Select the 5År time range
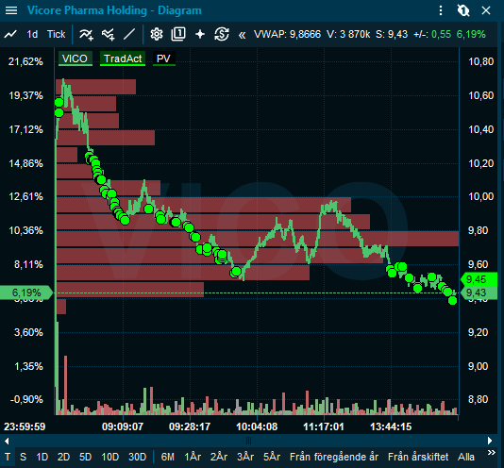504x468 pixels. tap(272, 457)
